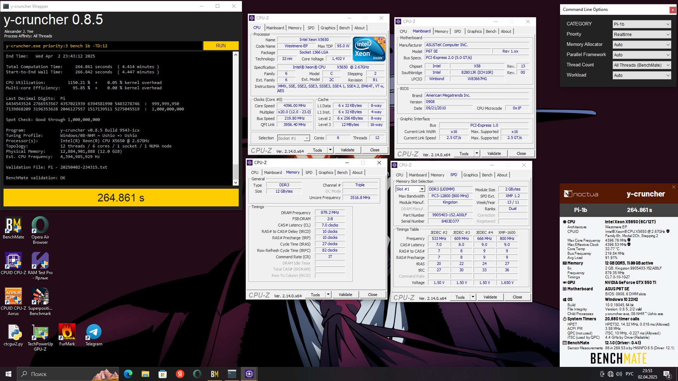Screen dimensions: 678x381
Task: Click Validate in the CPU-Z SPD window
Action: (x=490, y=297)
